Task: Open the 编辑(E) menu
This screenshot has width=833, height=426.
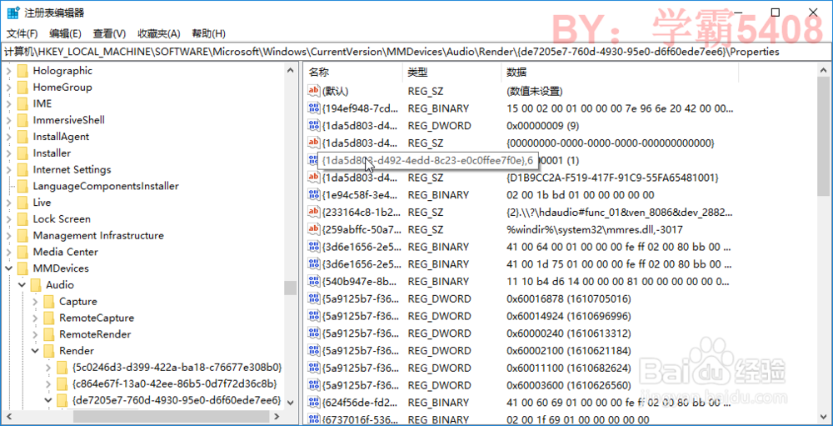Action: pos(65,33)
